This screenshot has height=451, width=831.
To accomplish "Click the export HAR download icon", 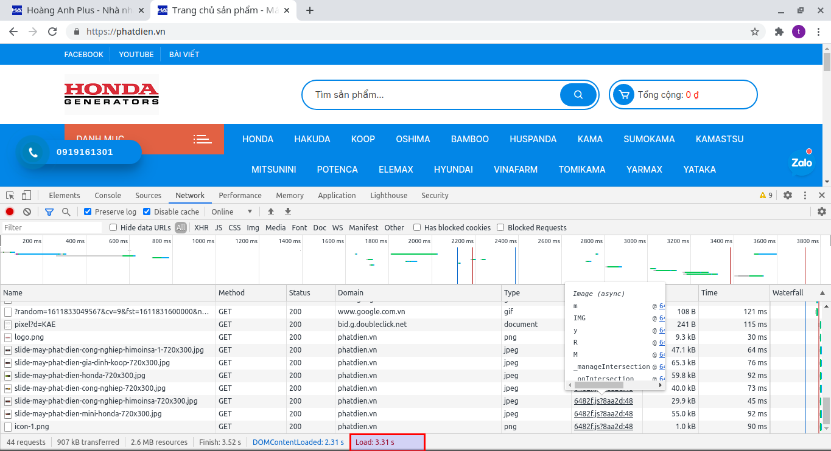I will (x=288, y=212).
